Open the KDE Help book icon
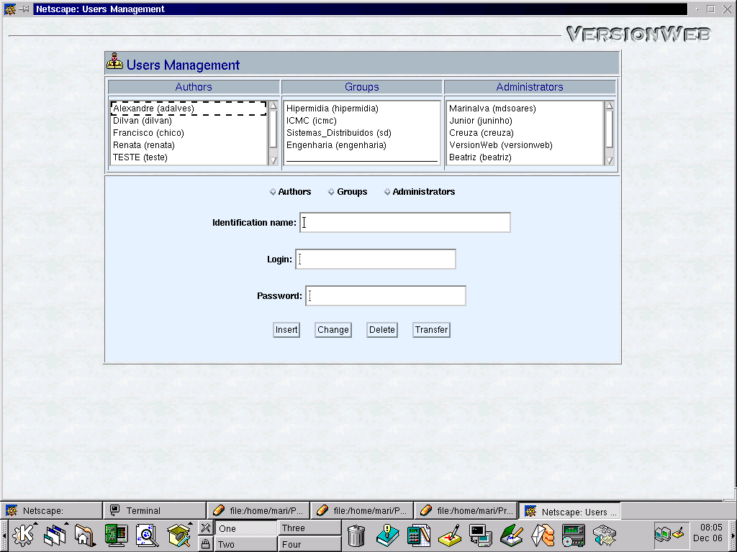 [387, 535]
